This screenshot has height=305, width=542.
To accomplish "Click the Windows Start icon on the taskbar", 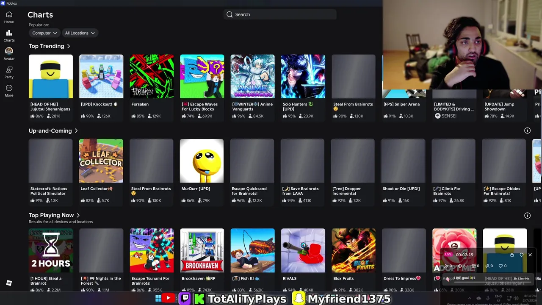I will 158,298.
